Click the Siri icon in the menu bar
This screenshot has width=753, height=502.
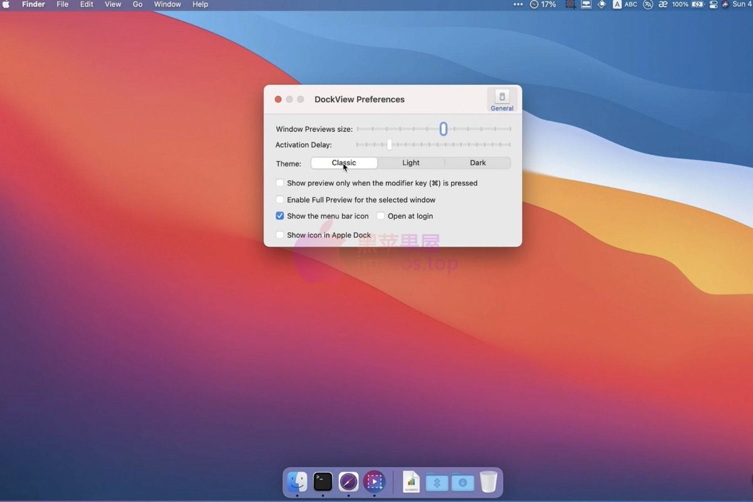pyautogui.click(x=725, y=4)
